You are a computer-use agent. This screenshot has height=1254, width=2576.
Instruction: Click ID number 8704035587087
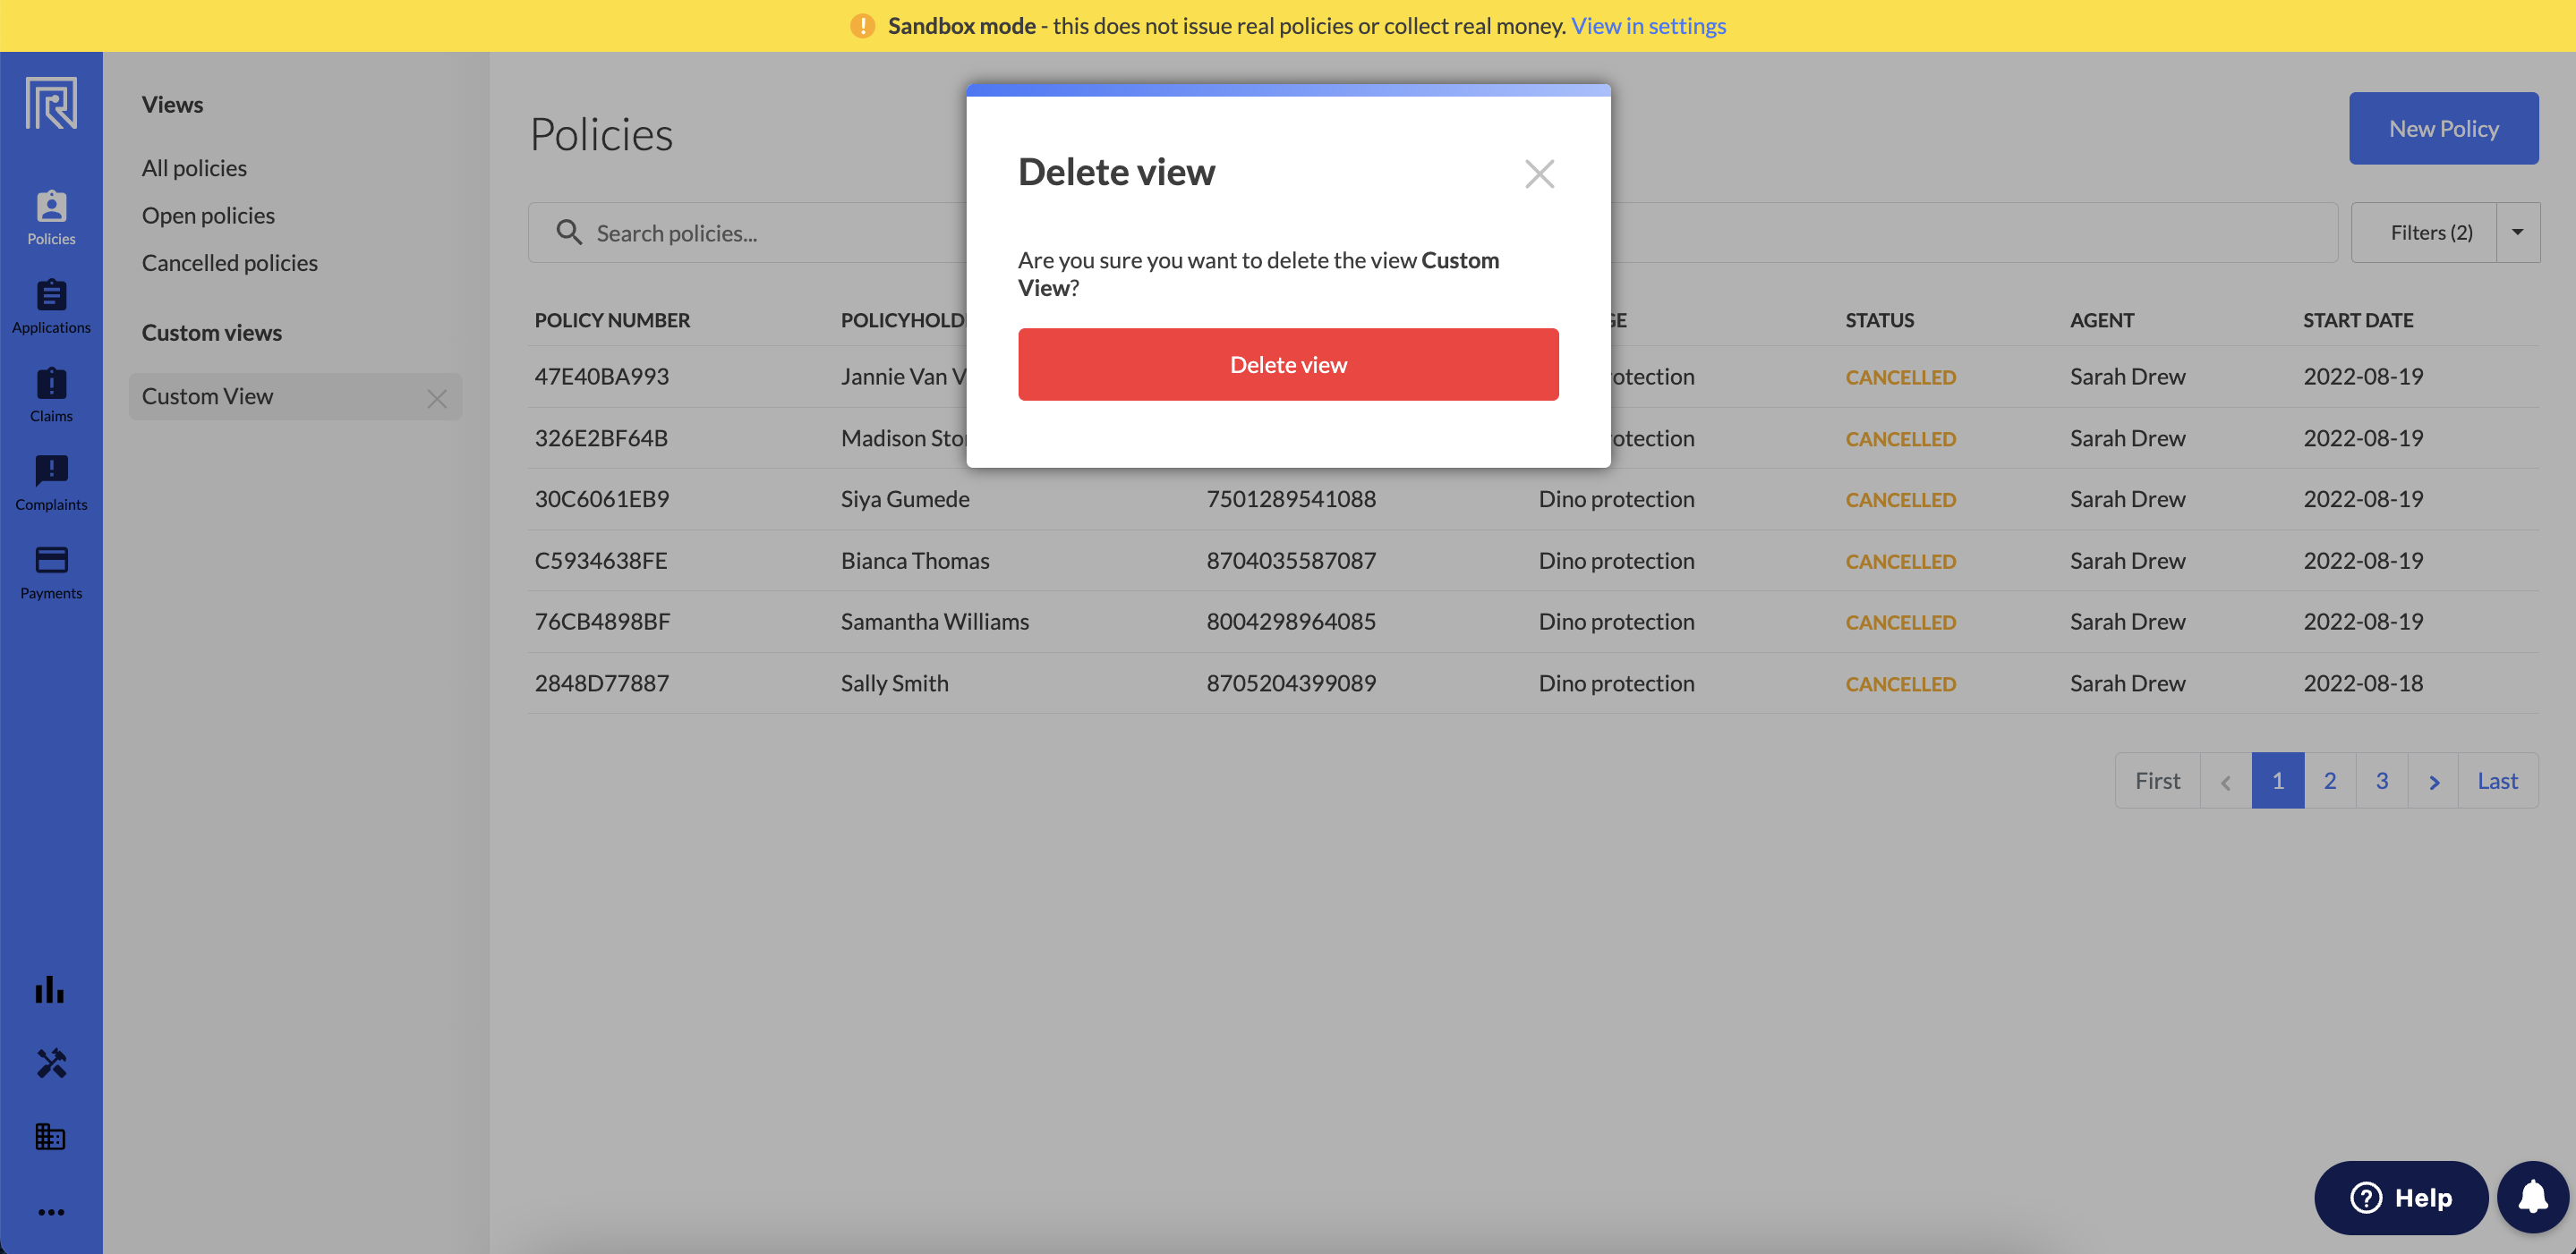(1291, 560)
